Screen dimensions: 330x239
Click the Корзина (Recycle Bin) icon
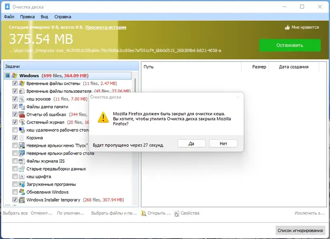23,137
